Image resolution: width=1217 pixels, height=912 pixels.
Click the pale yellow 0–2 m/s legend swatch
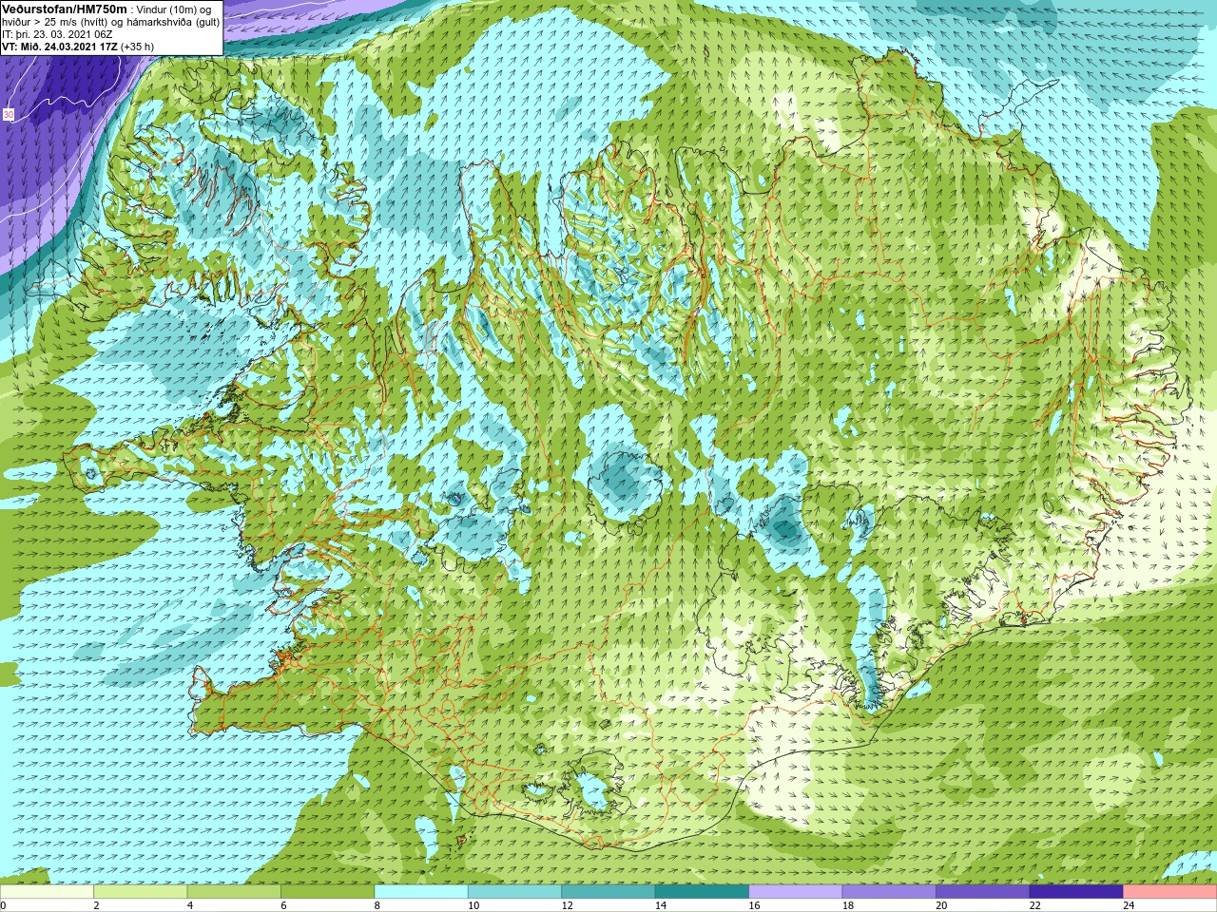point(47,892)
